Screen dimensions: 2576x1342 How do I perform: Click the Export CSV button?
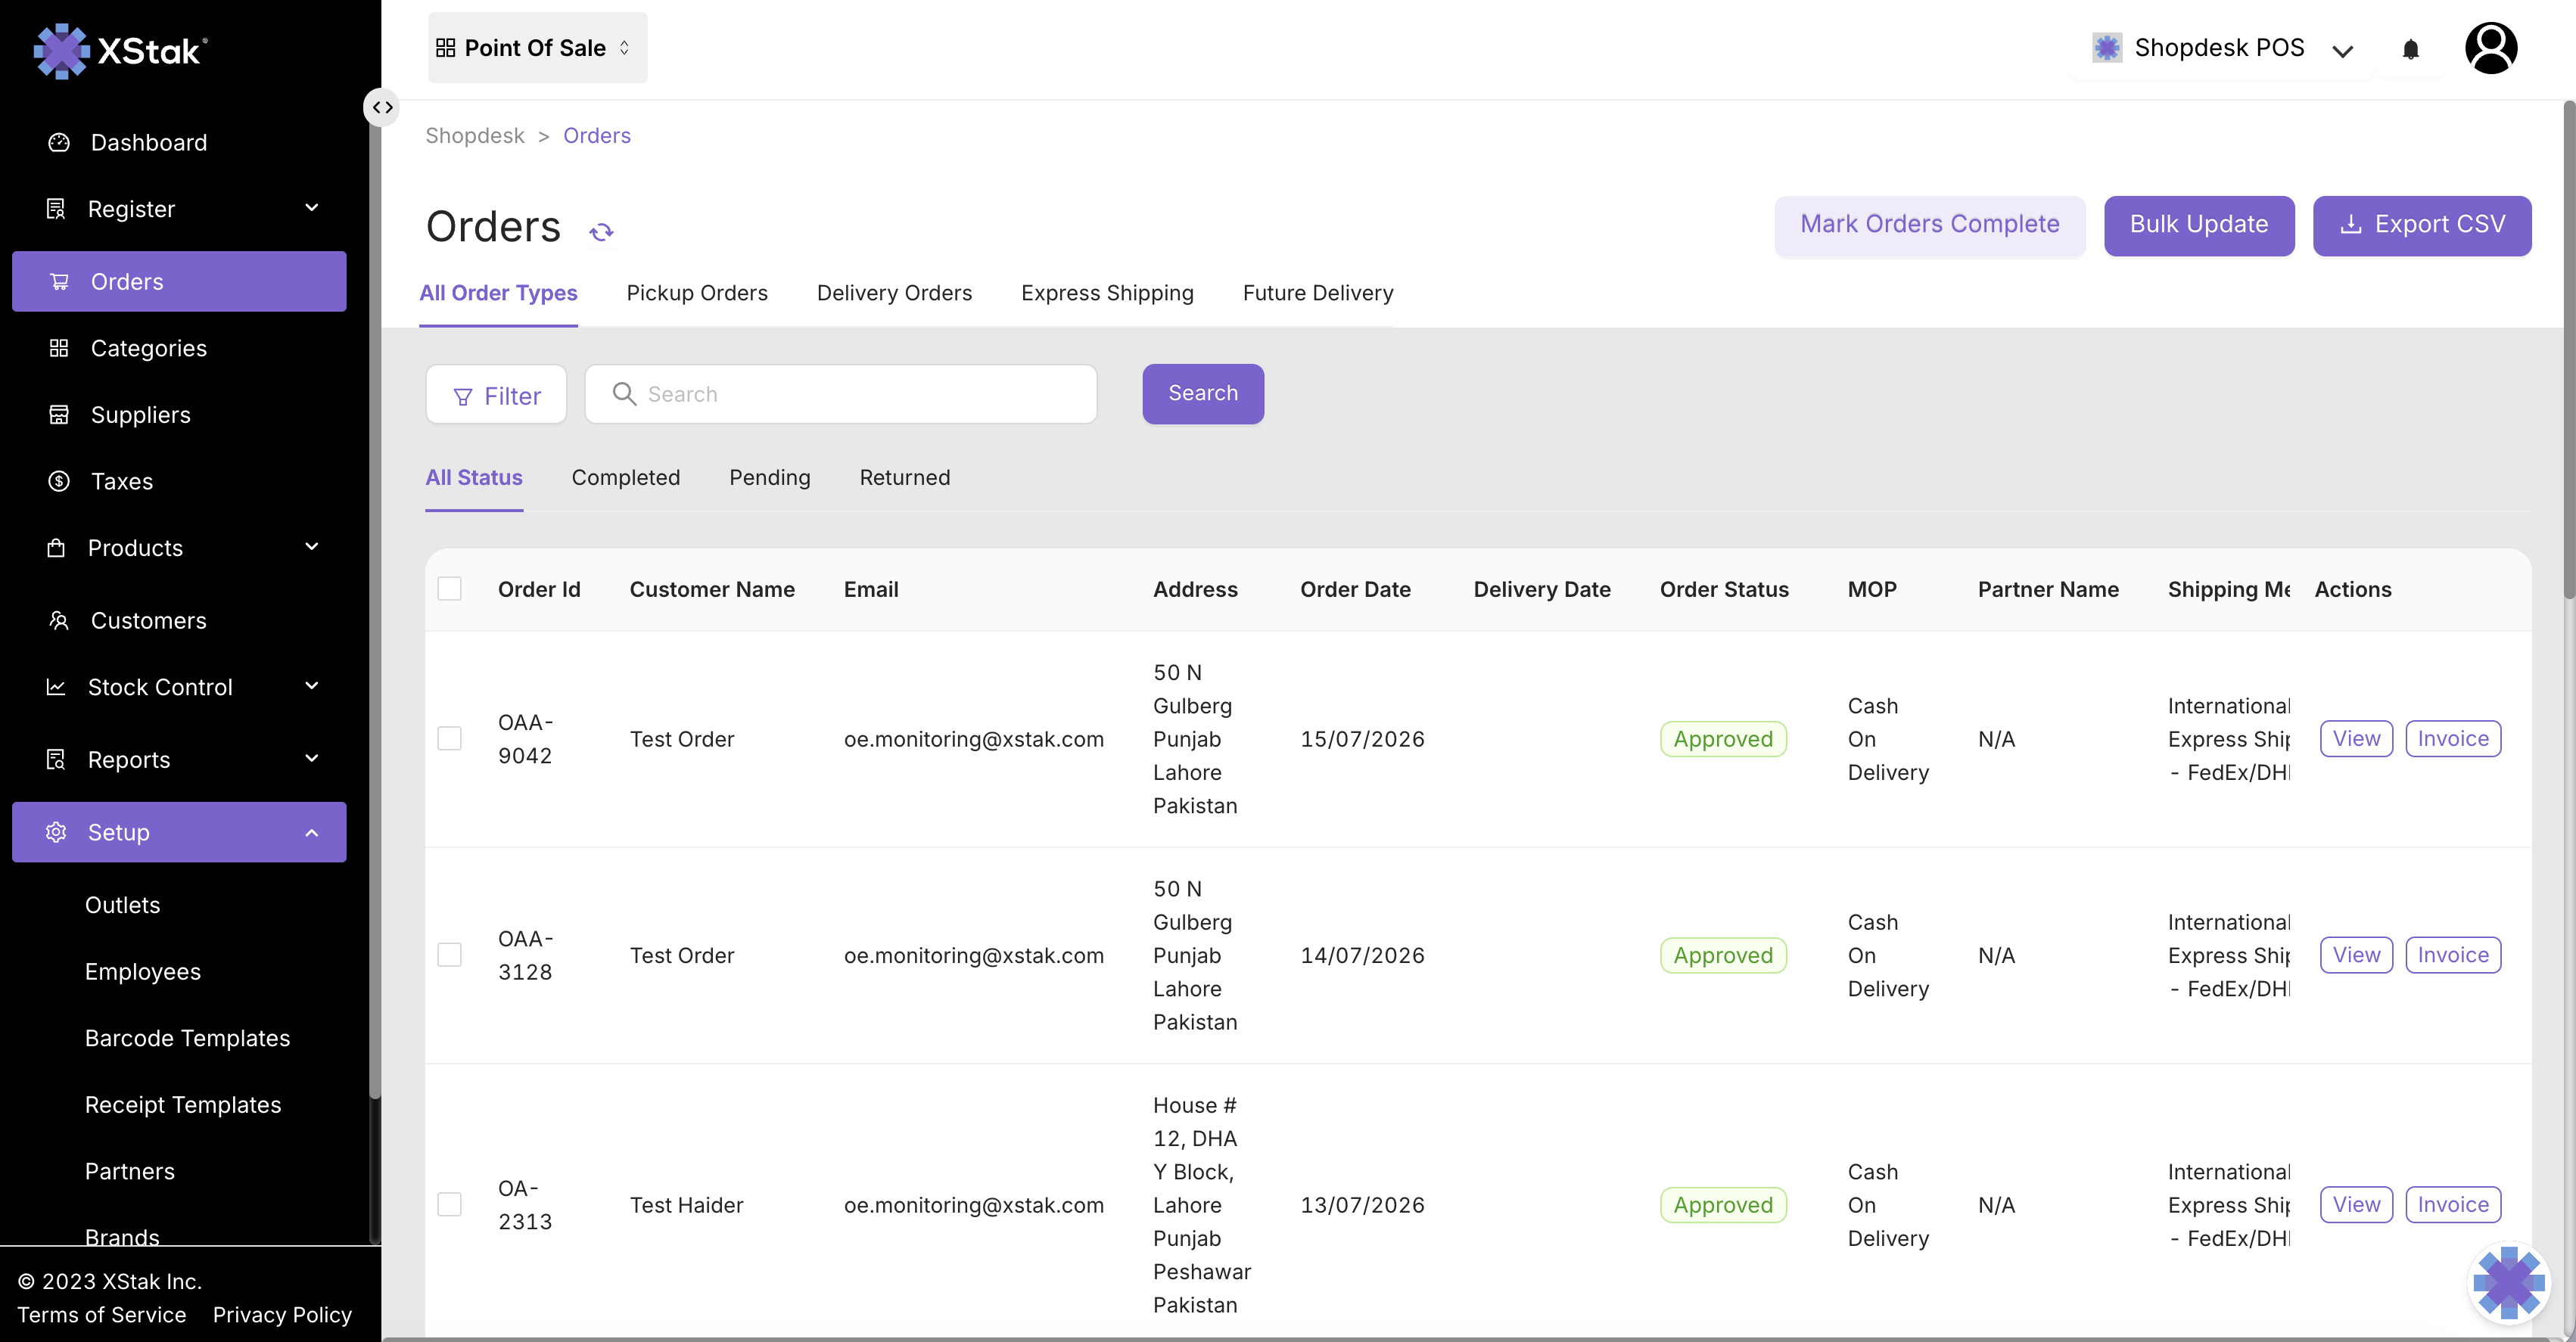(x=2421, y=226)
